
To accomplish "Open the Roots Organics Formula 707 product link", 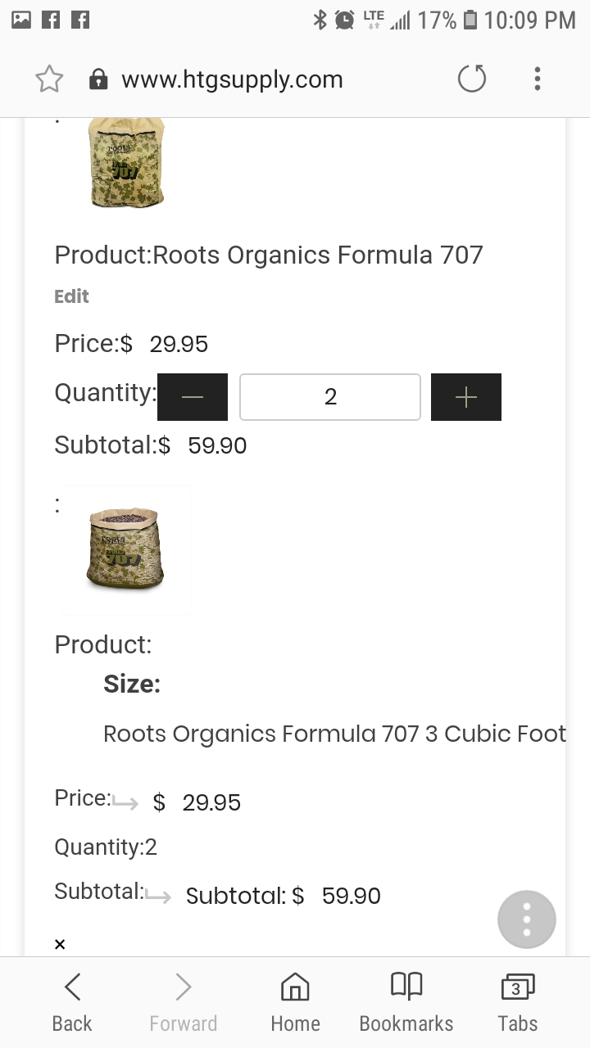I will point(318,255).
